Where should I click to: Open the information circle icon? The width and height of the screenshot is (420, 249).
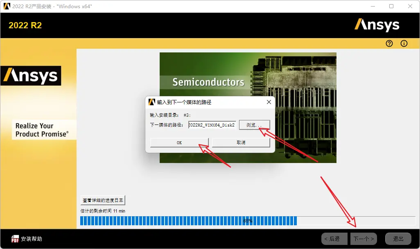click(404, 43)
